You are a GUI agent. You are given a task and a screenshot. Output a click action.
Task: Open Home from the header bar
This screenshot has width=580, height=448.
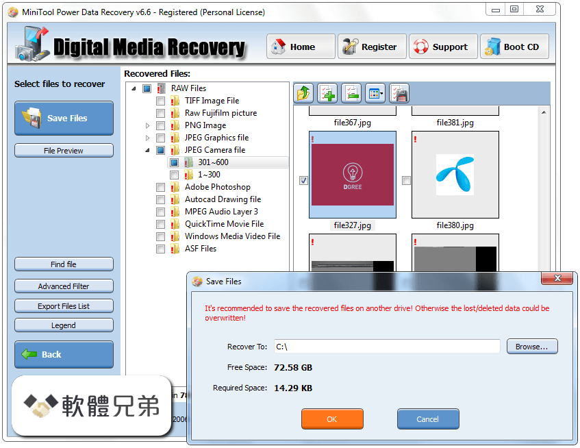[301, 47]
